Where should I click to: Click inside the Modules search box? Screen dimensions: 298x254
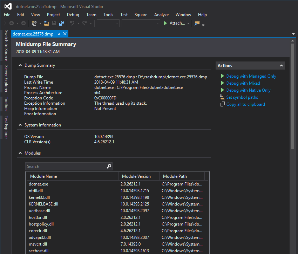pyautogui.click(x=67, y=166)
